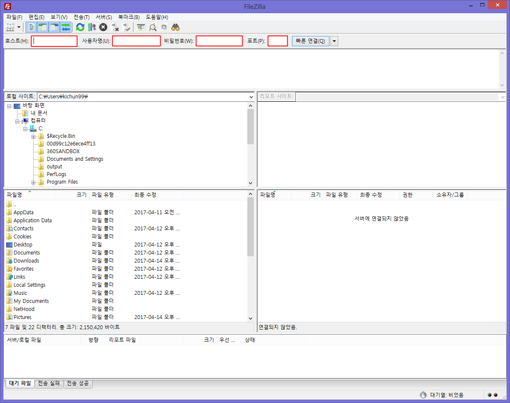510x403 pixels.
Task: Toggle the remote directory tree view
Action: pos(54,27)
